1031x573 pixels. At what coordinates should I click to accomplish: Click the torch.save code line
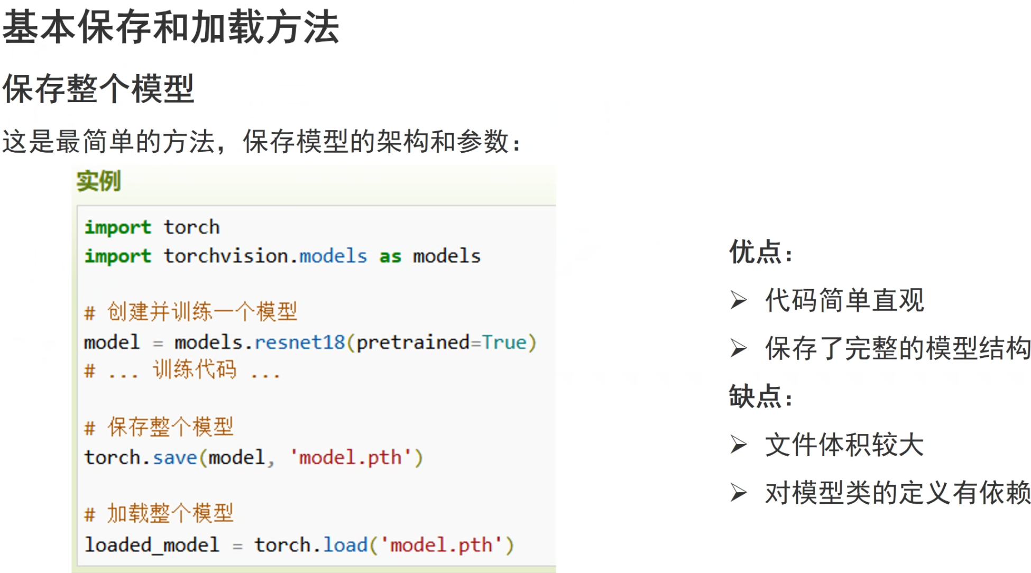[254, 457]
